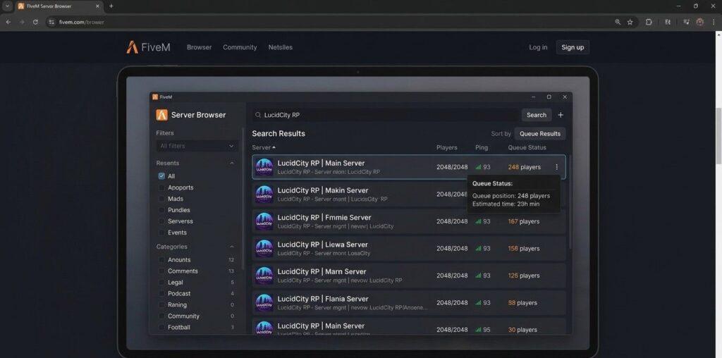Select LucidCity RP | Flania Server
This screenshot has width=722, height=358.
coord(408,303)
